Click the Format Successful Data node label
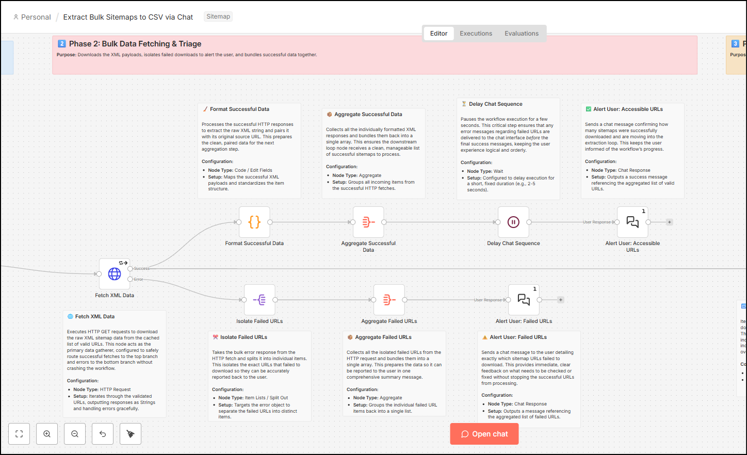747x455 pixels. (x=254, y=243)
